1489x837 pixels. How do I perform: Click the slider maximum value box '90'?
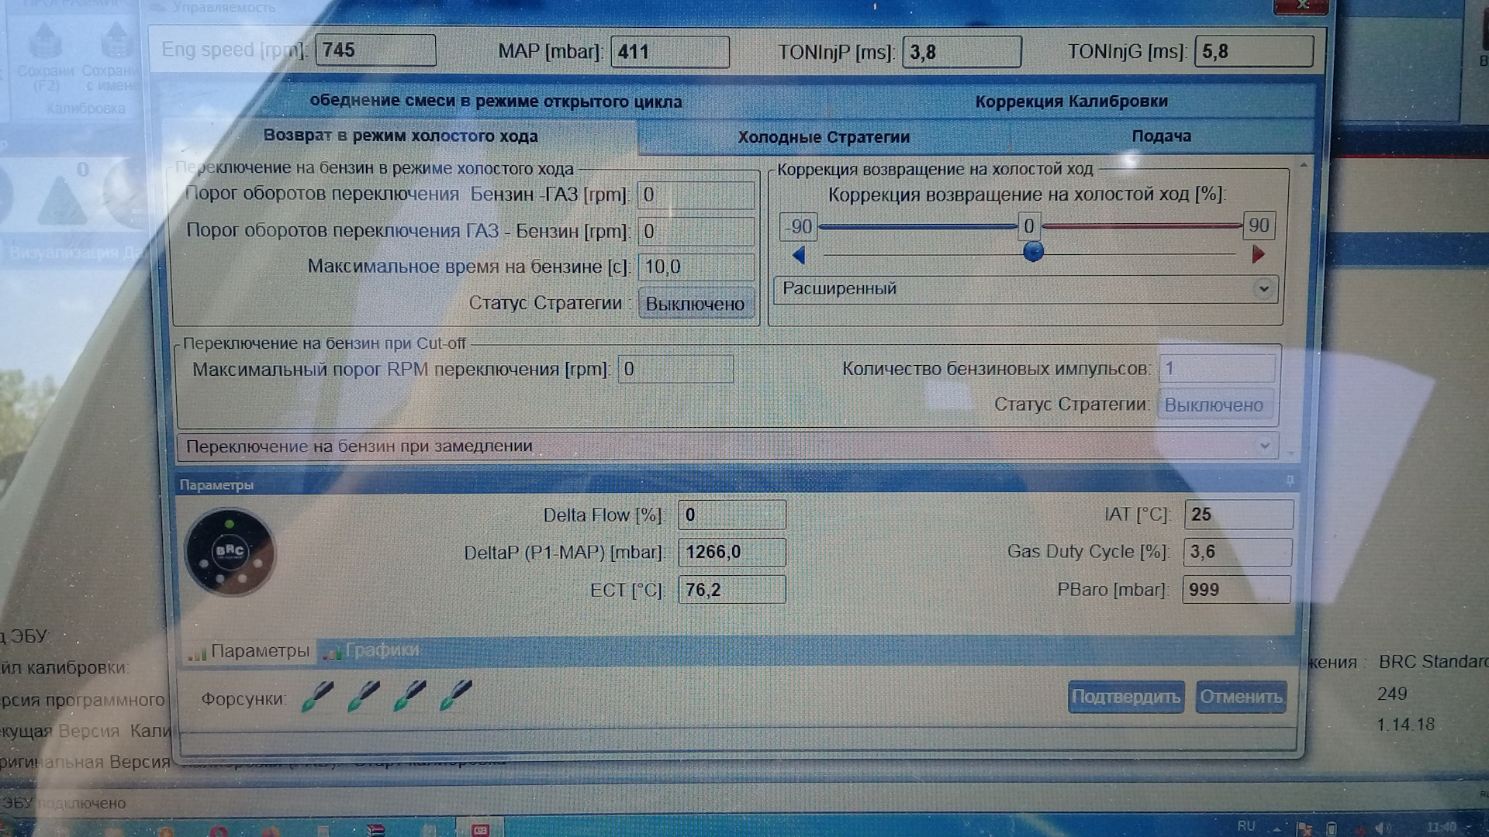click(x=1258, y=226)
